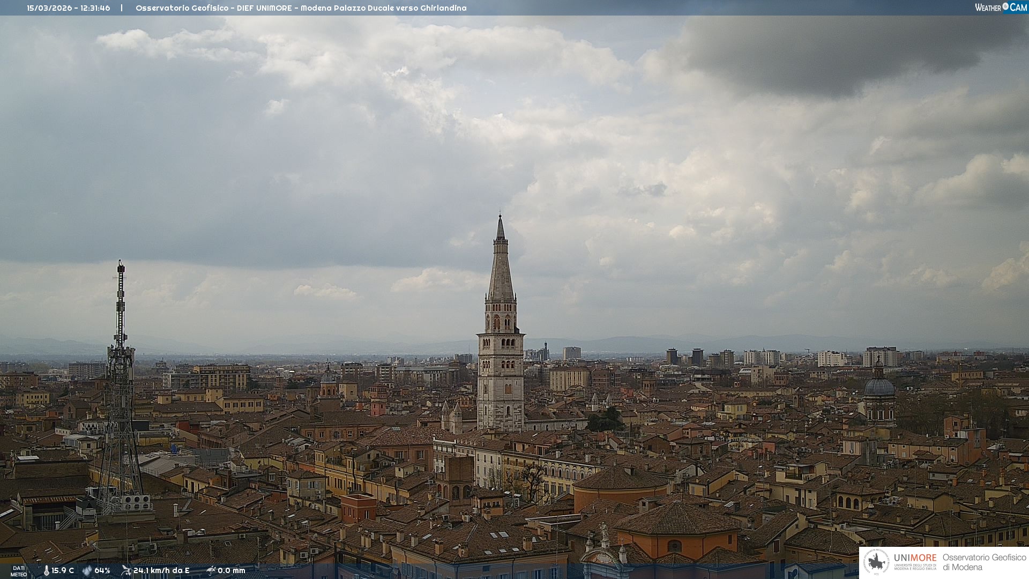Click the grey church dome

879,387
